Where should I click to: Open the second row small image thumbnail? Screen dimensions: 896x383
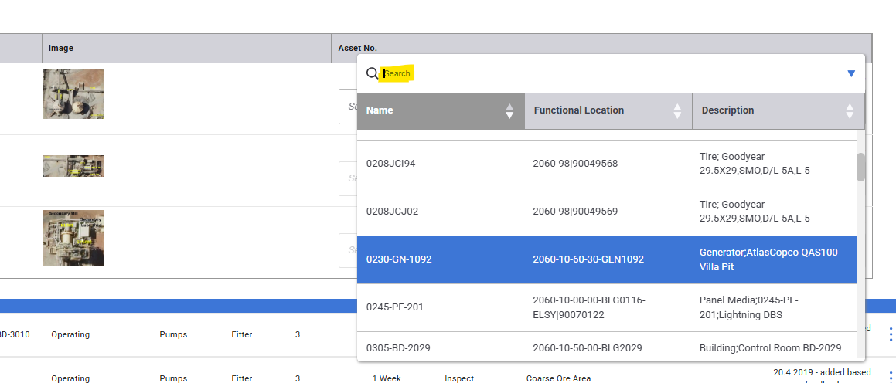click(73, 166)
